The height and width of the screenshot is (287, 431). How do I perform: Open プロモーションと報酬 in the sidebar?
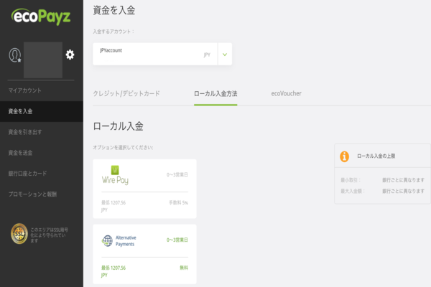coord(32,194)
